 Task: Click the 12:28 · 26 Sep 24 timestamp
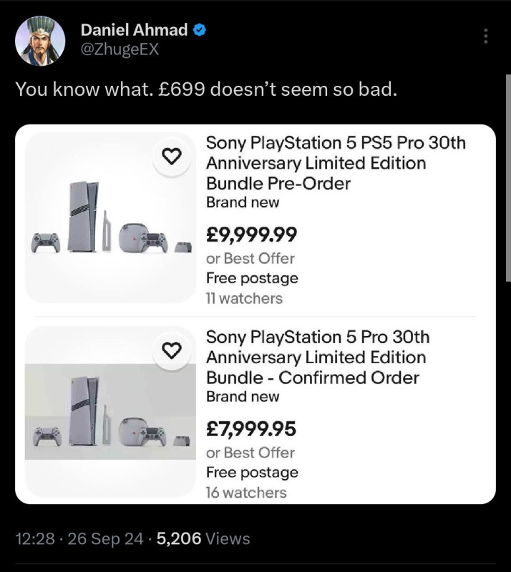(x=79, y=538)
